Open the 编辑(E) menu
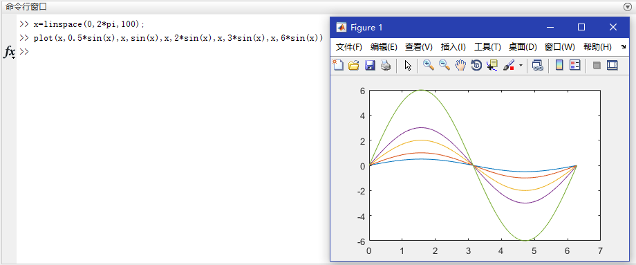Viewport: 636px width, 265px height. (384, 47)
